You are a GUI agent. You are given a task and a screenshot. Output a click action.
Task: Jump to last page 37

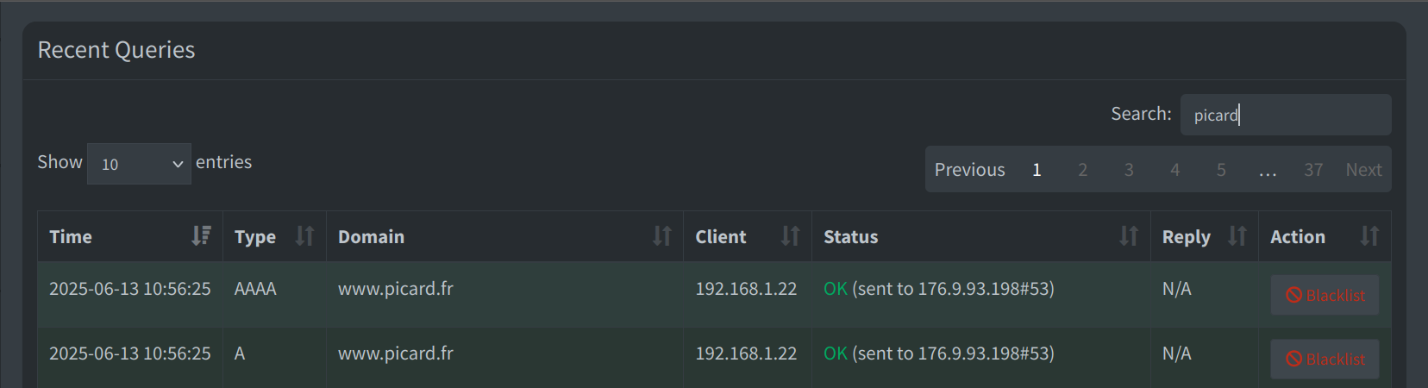1313,170
